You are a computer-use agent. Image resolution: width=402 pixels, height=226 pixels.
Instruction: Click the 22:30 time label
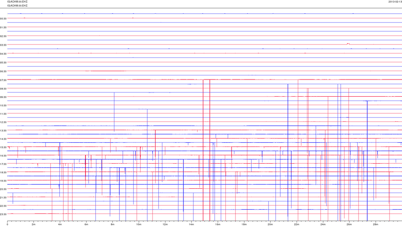[3, 206]
